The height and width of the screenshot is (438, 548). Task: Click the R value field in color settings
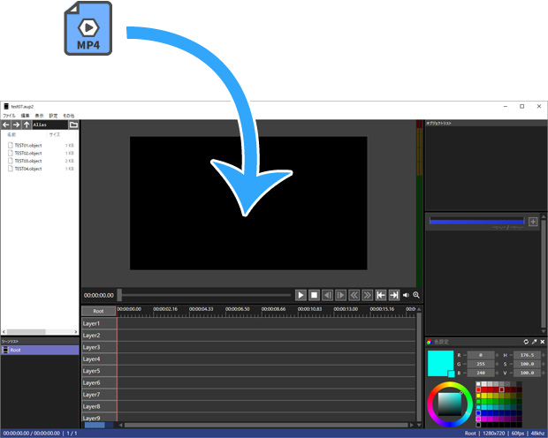pyautogui.click(x=480, y=354)
